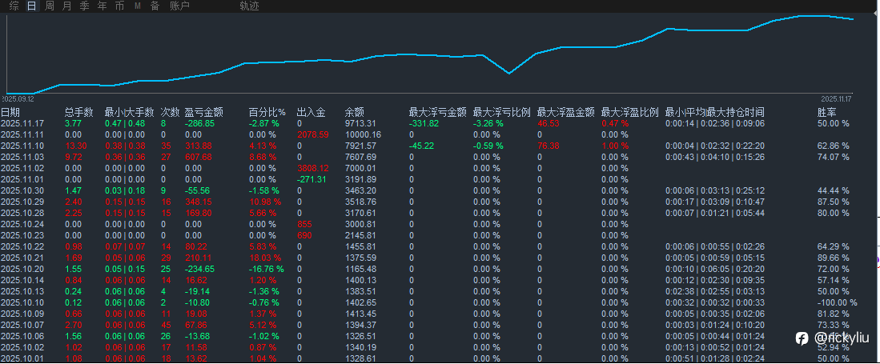Viewport: 880px width, 364px height.
Task: Switch to the 账户 account tab
Action: pos(179,6)
